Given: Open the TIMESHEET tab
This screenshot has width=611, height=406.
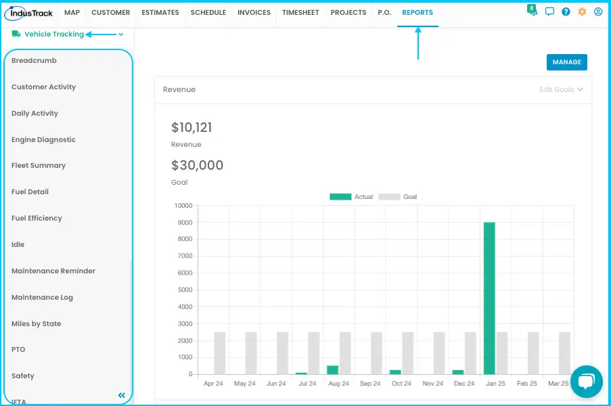Looking at the screenshot, I should pos(300,12).
